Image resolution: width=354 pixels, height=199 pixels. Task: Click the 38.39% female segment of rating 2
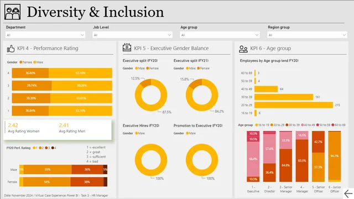click(x=31, y=98)
